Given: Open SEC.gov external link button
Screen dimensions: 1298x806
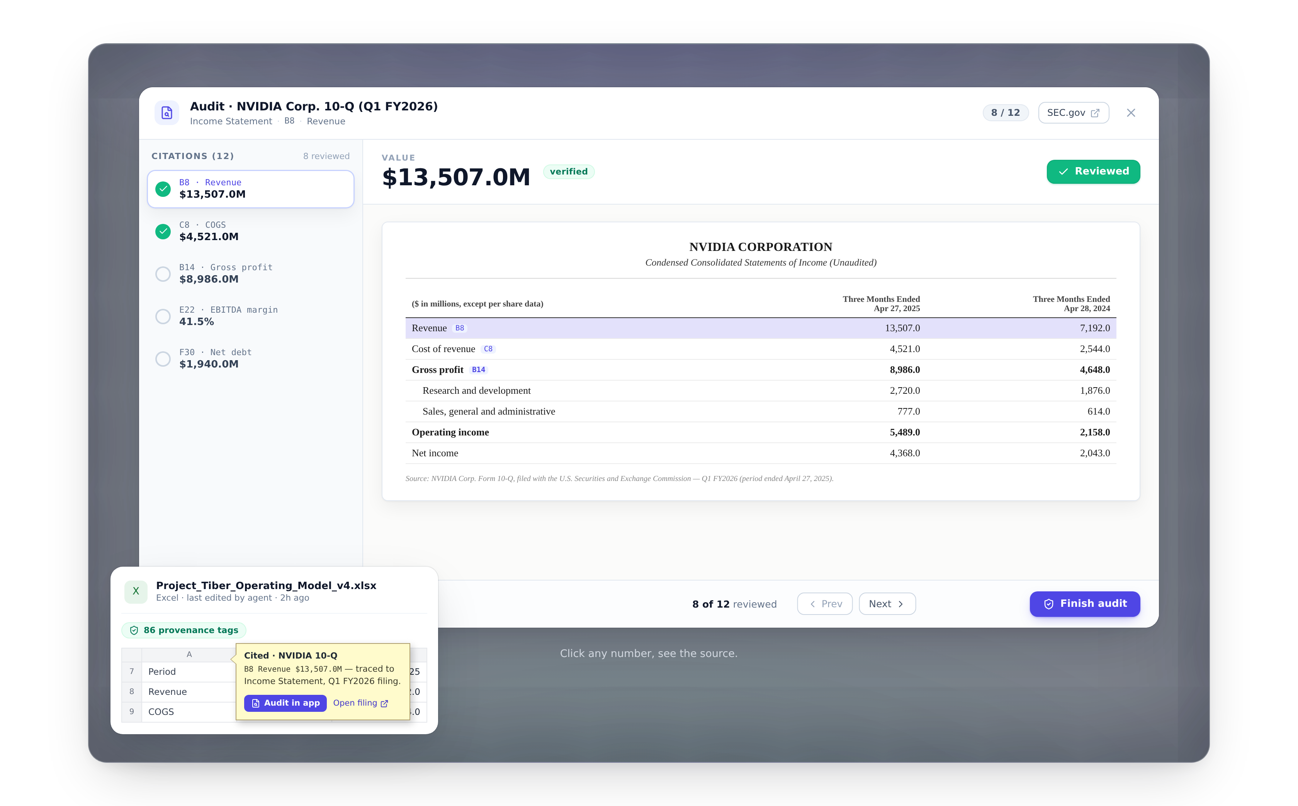Looking at the screenshot, I should (1074, 112).
